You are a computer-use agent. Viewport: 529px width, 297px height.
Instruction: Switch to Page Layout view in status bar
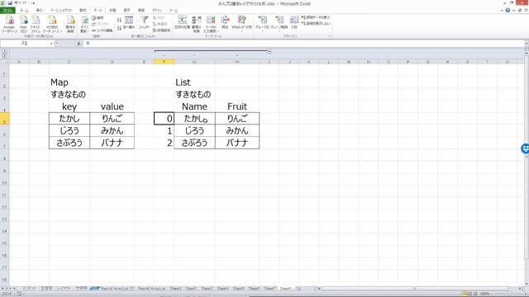coord(470,294)
